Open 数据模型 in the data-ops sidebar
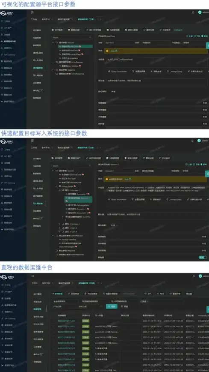Screen dimensions: 209x372 click(8, 339)
